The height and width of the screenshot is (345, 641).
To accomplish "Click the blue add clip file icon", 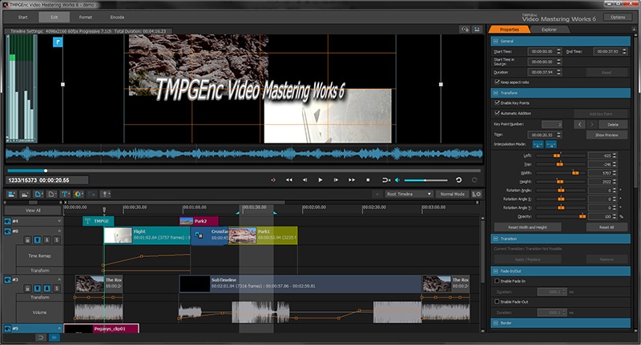I will [38, 195].
